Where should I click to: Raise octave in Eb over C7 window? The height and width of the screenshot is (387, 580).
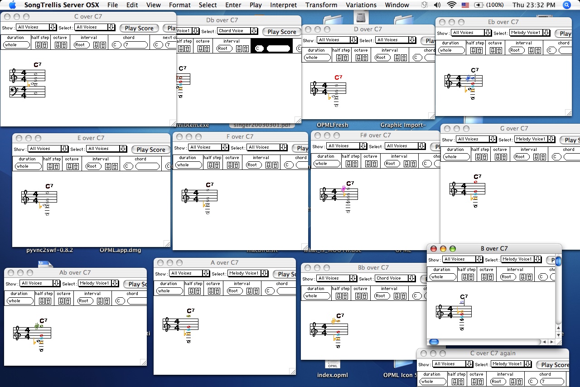point(499,50)
